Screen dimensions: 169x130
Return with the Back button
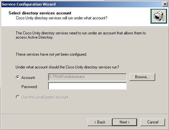click(x=100, y=122)
